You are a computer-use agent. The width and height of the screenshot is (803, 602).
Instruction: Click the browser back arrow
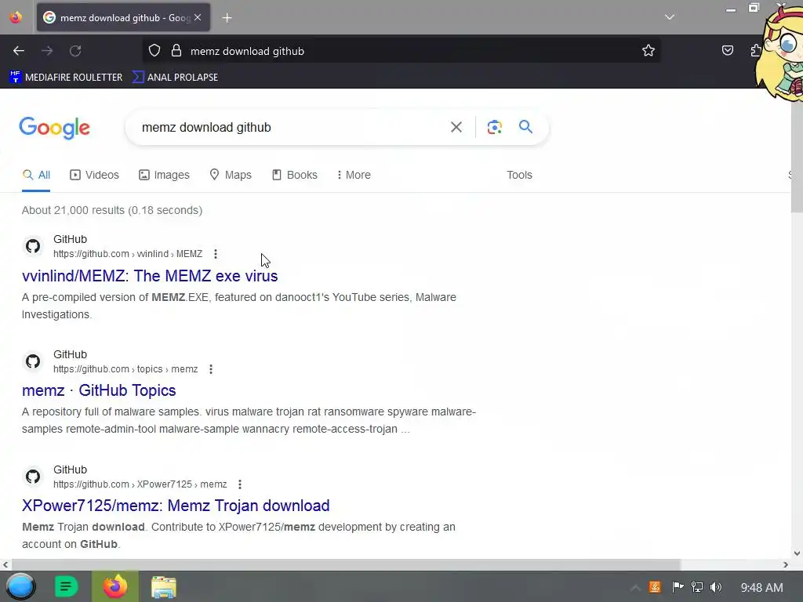(x=19, y=51)
